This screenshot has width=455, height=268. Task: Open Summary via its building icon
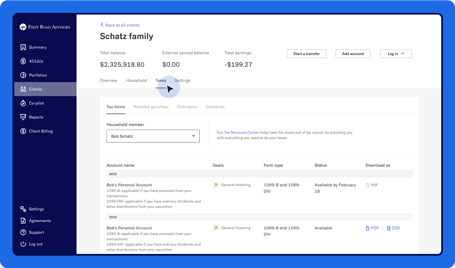pos(23,47)
